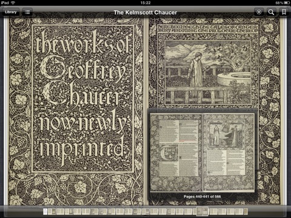Tap the 'works of Geoffrey Chaucer' title page
The width and height of the screenshot is (291, 218).
83,99
